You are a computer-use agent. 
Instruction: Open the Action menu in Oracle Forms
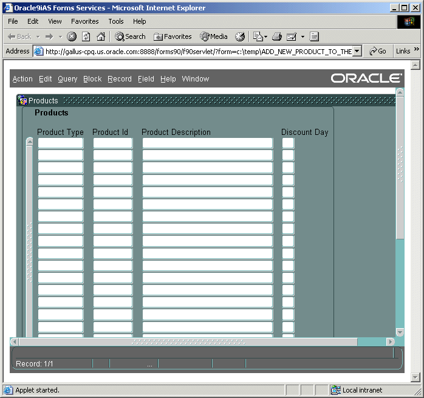(x=22, y=79)
